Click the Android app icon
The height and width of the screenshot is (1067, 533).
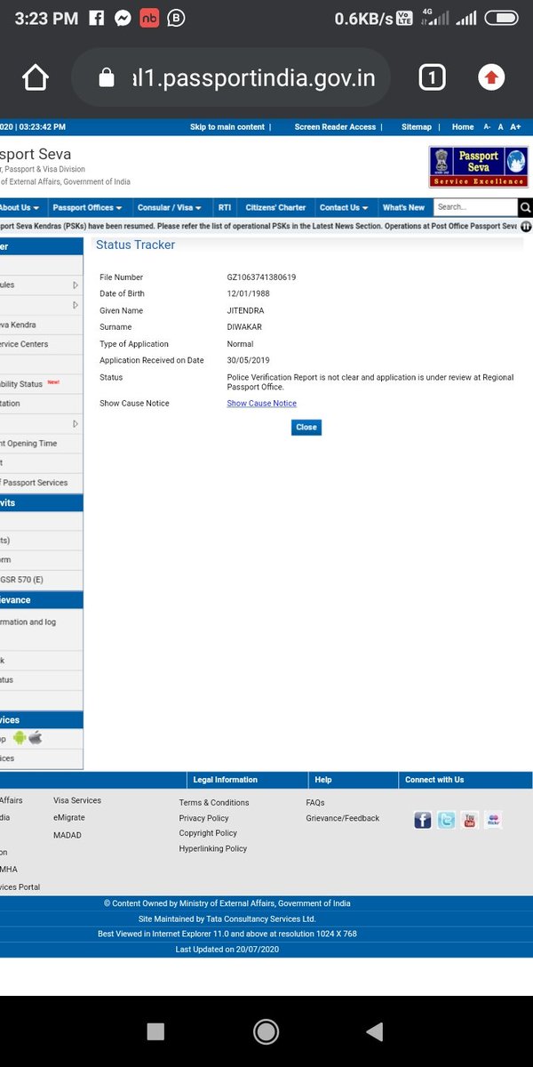pyautogui.click(x=20, y=738)
